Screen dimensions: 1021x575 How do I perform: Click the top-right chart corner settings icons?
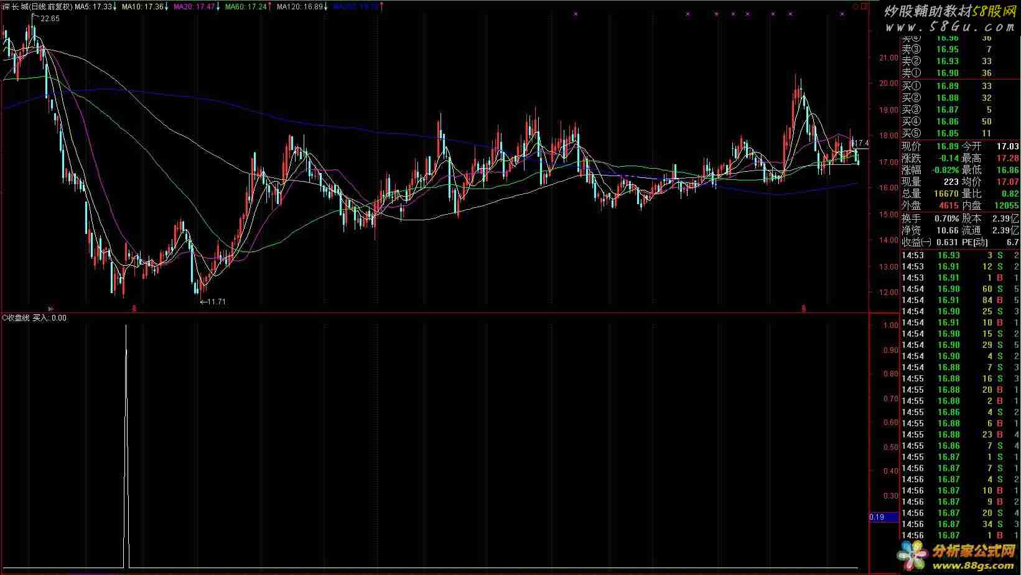click(860, 7)
